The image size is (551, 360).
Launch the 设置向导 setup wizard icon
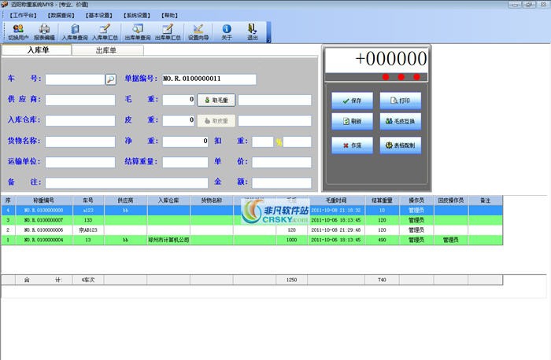(198, 31)
